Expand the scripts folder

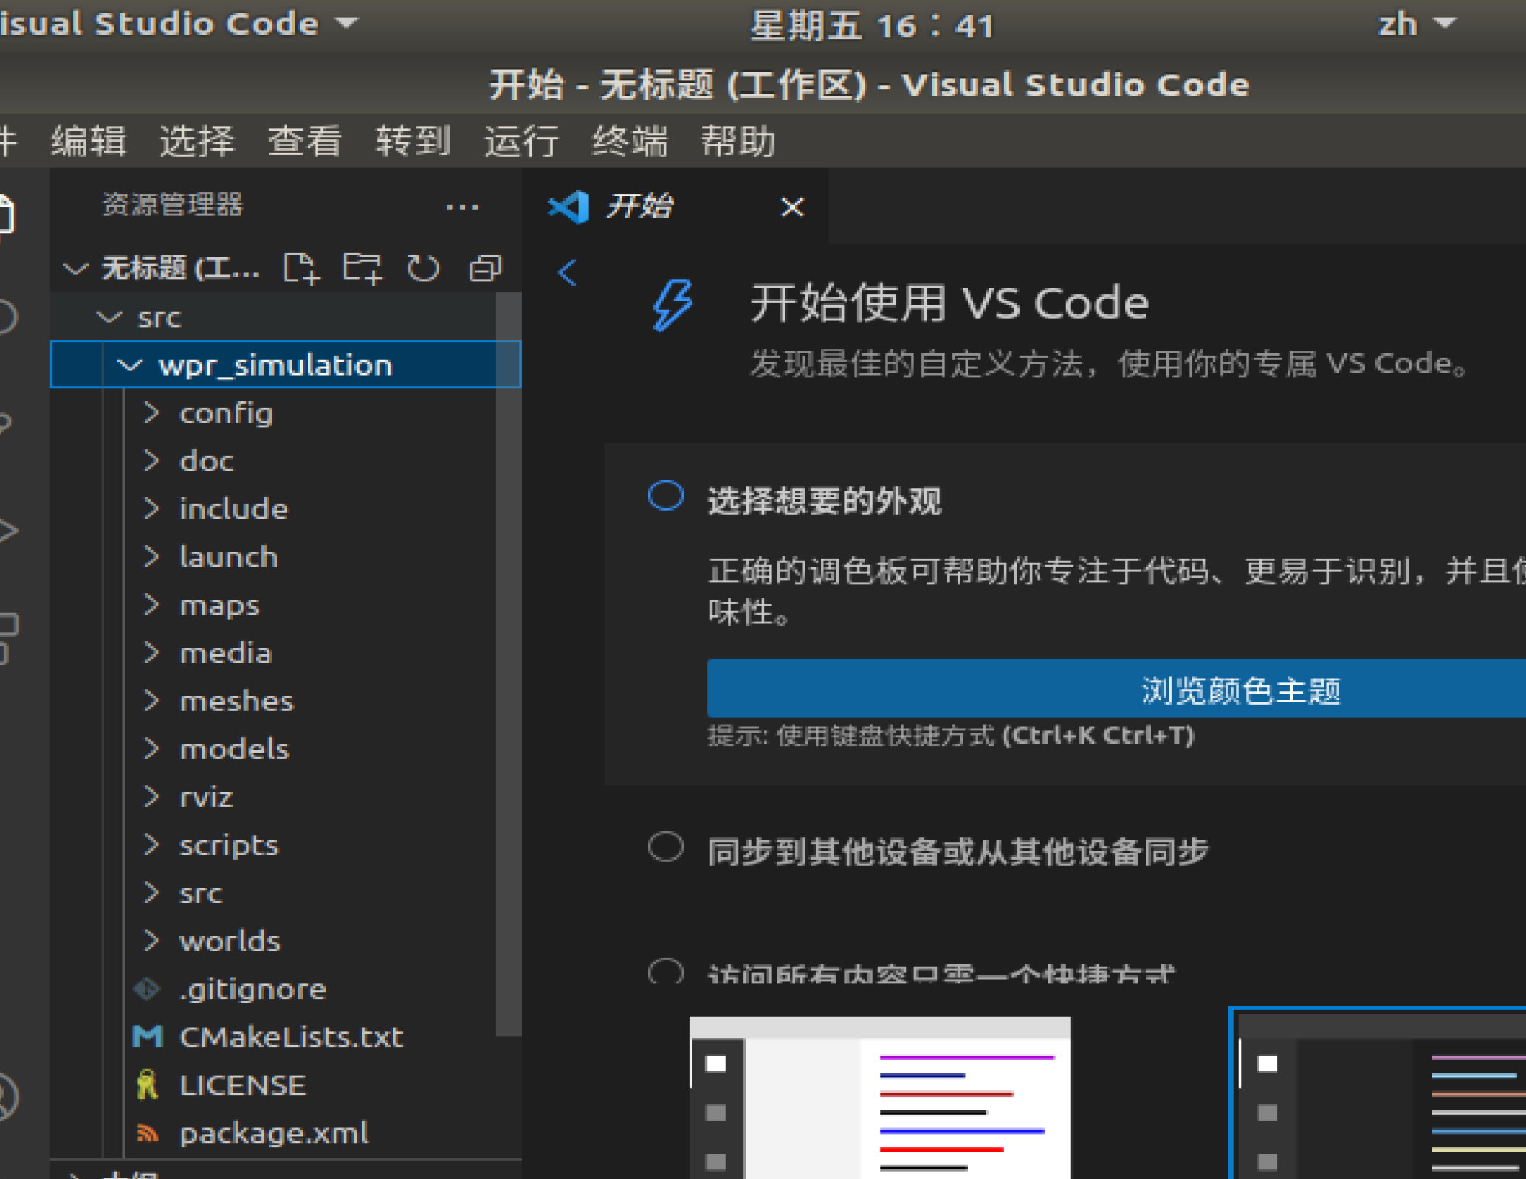pyautogui.click(x=151, y=845)
